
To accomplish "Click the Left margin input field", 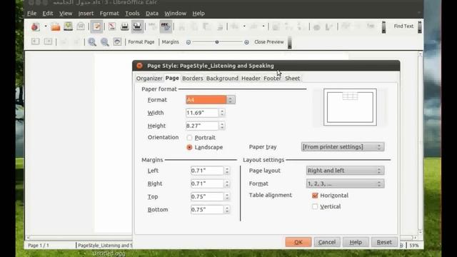I will point(207,171).
